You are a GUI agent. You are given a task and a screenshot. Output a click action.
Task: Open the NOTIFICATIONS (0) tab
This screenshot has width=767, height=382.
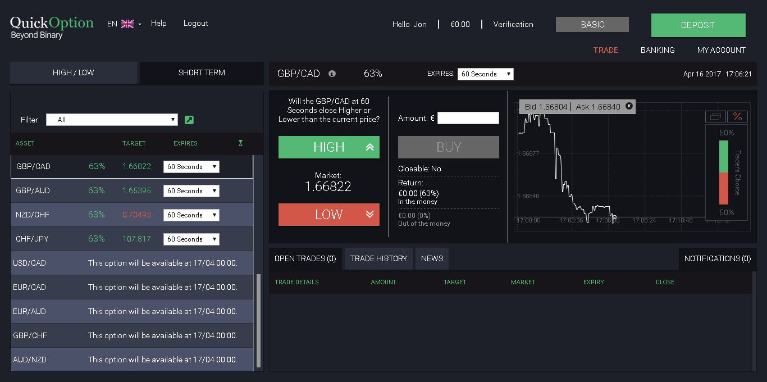tap(718, 258)
